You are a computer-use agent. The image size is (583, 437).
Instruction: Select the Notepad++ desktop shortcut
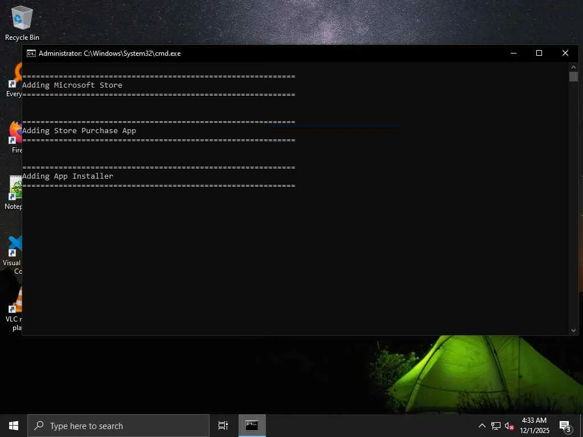pos(14,192)
